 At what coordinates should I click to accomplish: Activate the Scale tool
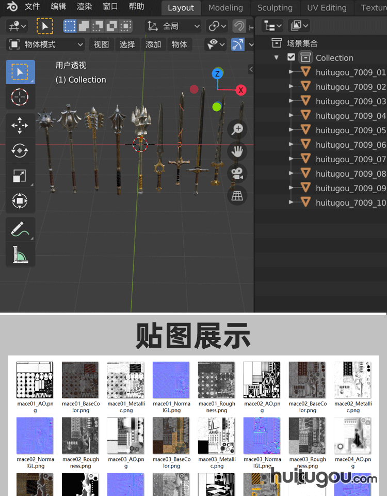click(x=20, y=176)
